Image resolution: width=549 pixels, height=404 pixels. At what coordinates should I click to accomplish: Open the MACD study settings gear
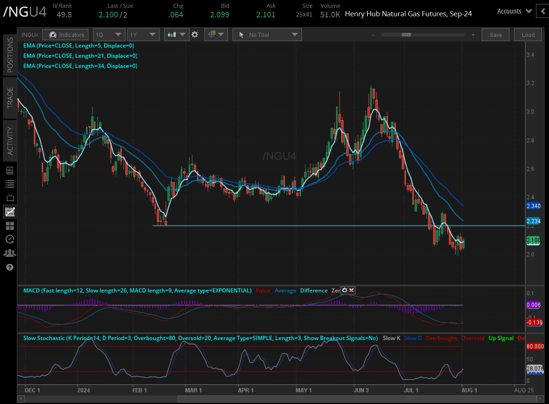tap(345, 291)
